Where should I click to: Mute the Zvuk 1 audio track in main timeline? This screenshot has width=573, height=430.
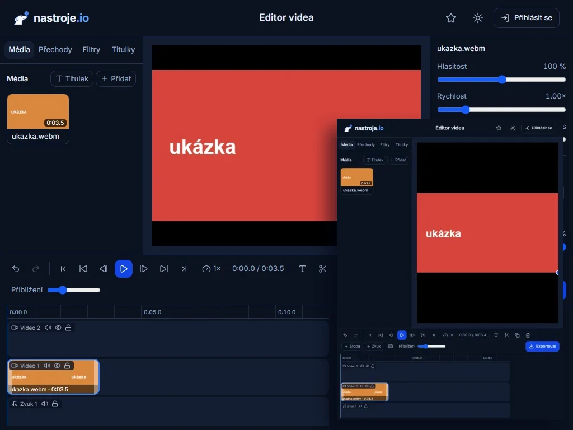45,404
